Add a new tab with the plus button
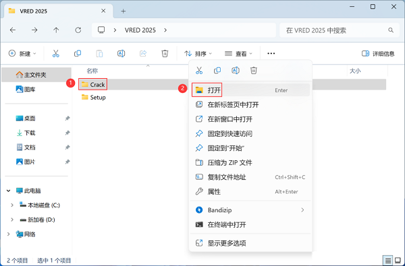Image resolution: width=405 pixels, height=266 pixels. [x=124, y=11]
